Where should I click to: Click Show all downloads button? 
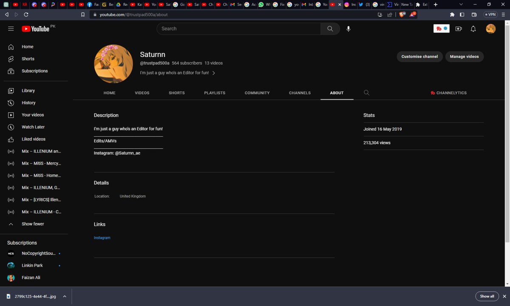(x=487, y=296)
